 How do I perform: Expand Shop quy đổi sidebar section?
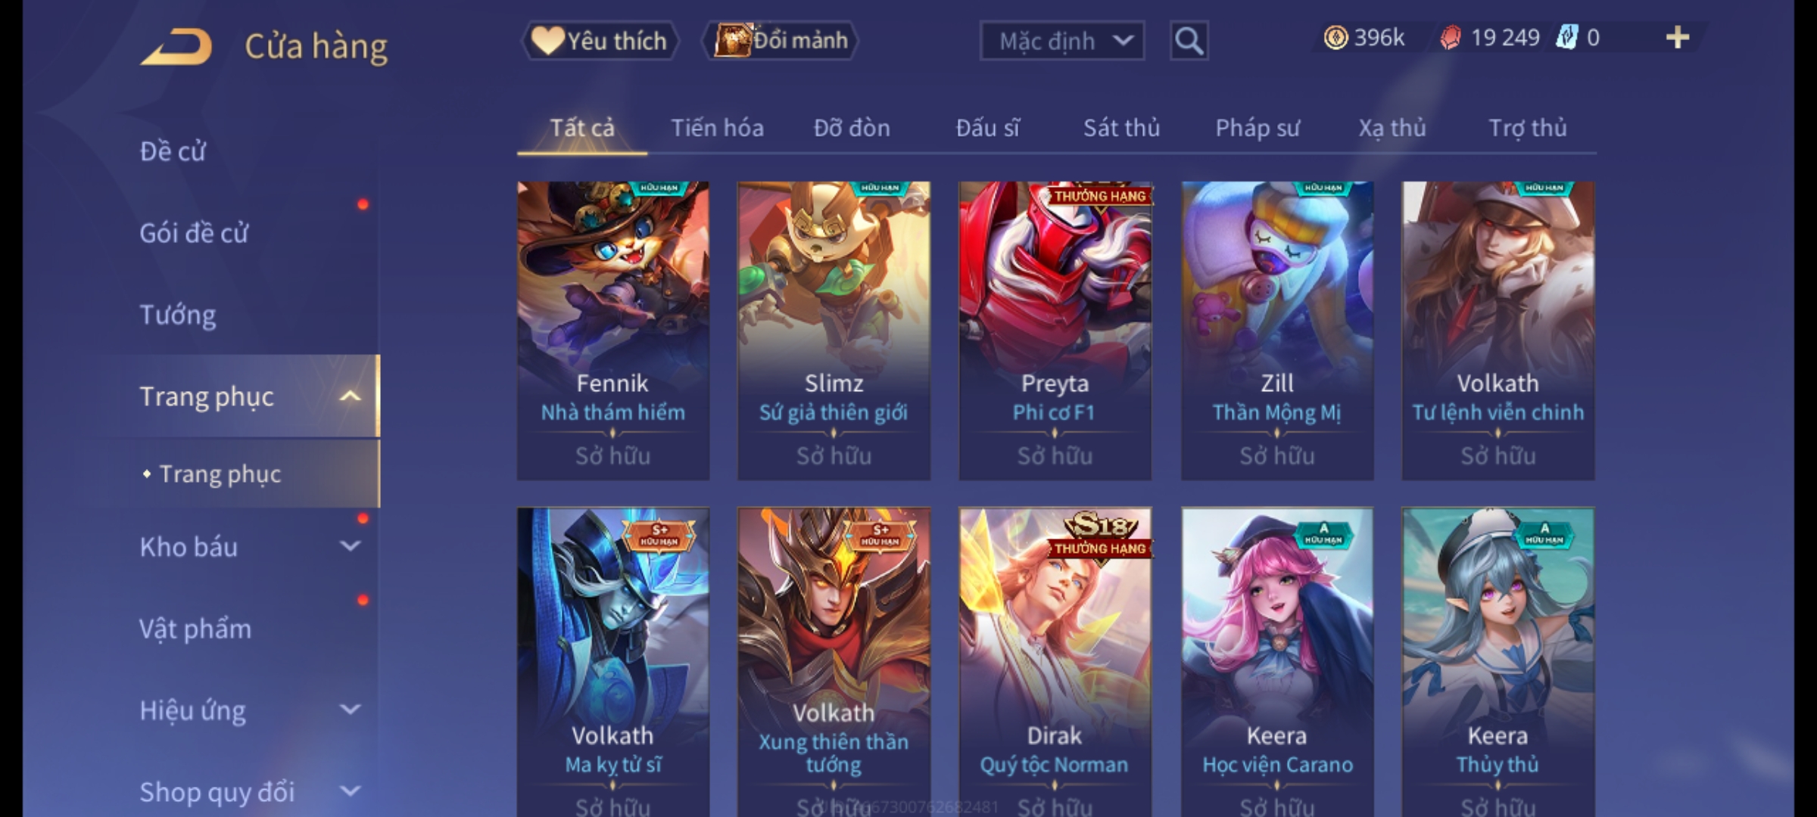350,791
